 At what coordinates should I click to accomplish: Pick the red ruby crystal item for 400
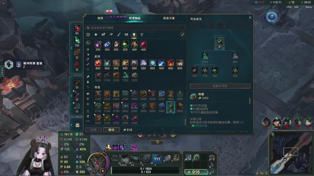pos(143,44)
